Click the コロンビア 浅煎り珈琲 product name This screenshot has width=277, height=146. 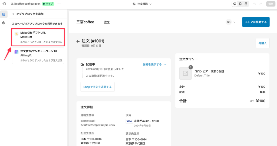click(209, 72)
